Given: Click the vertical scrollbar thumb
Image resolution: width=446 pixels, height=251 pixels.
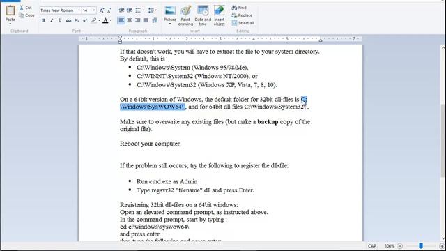Looking at the screenshot, I should [x=443, y=141].
